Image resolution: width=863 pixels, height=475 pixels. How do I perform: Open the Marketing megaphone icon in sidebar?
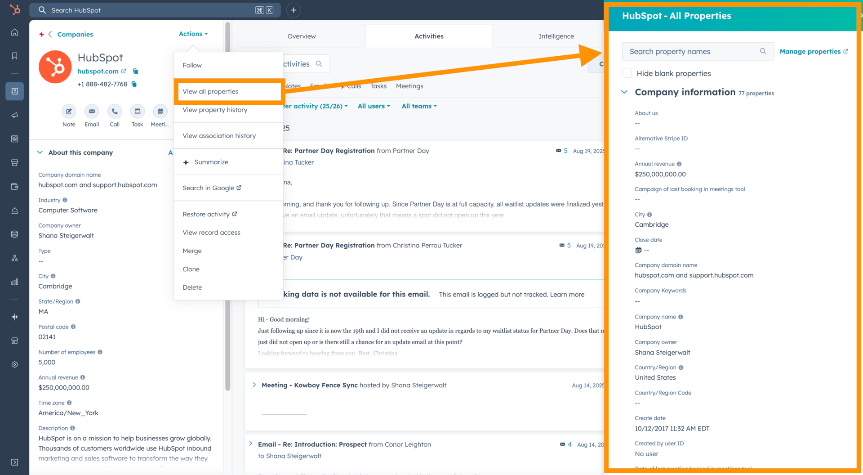tap(15, 115)
